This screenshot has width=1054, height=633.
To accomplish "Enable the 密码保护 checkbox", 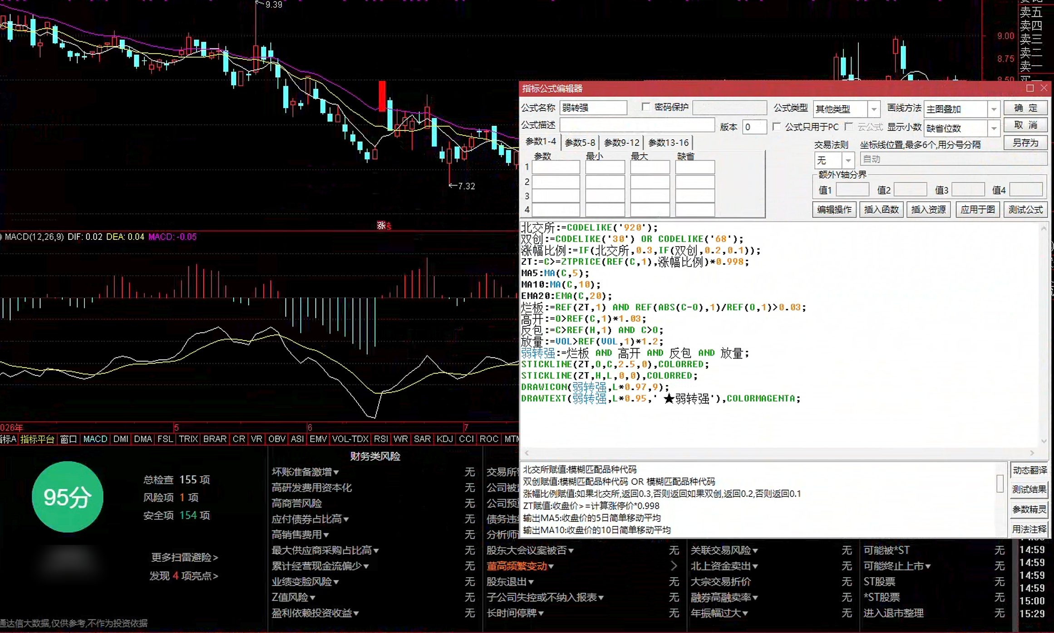I will [x=646, y=107].
